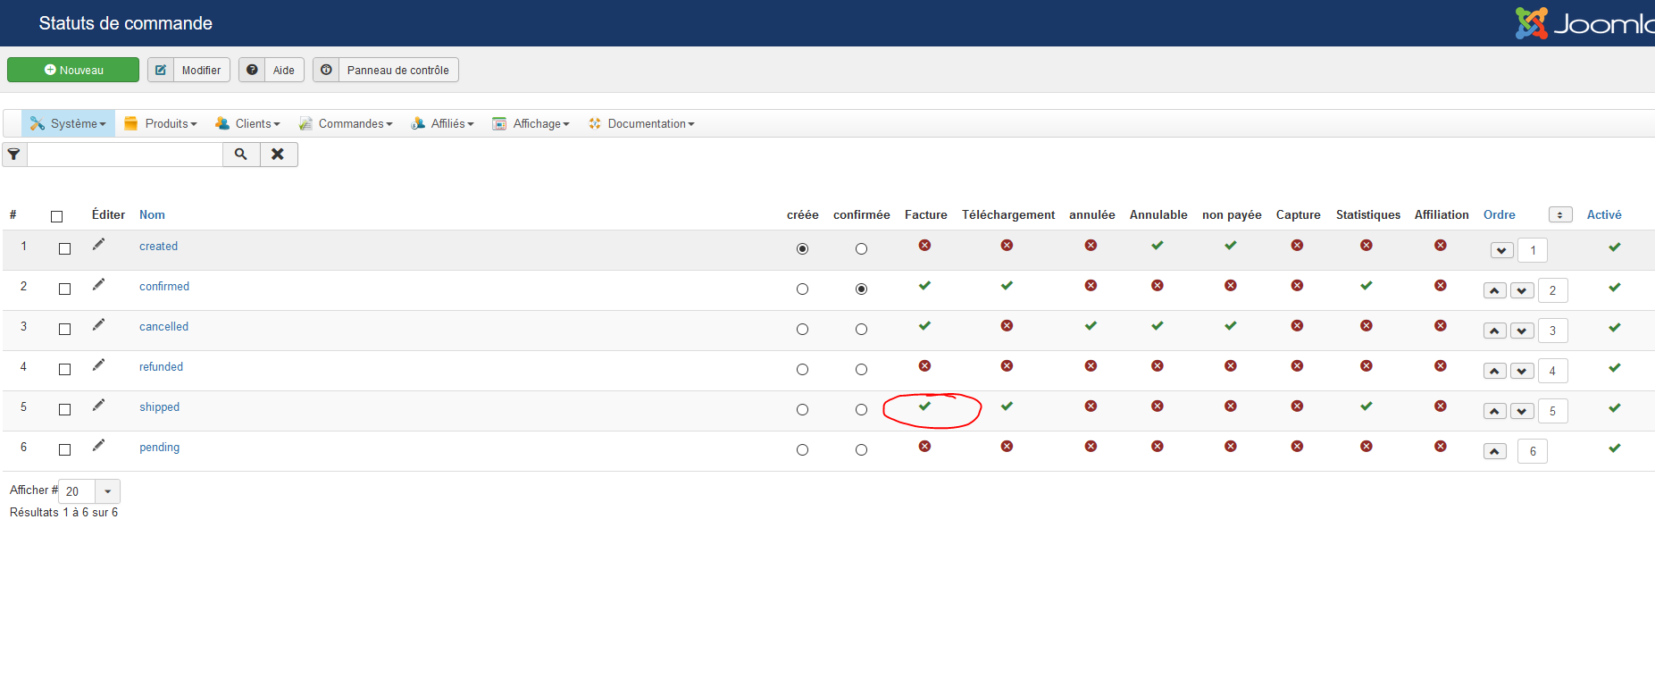Toggle the Facture red cross for refunded
The image size is (1655, 687).
point(924,366)
